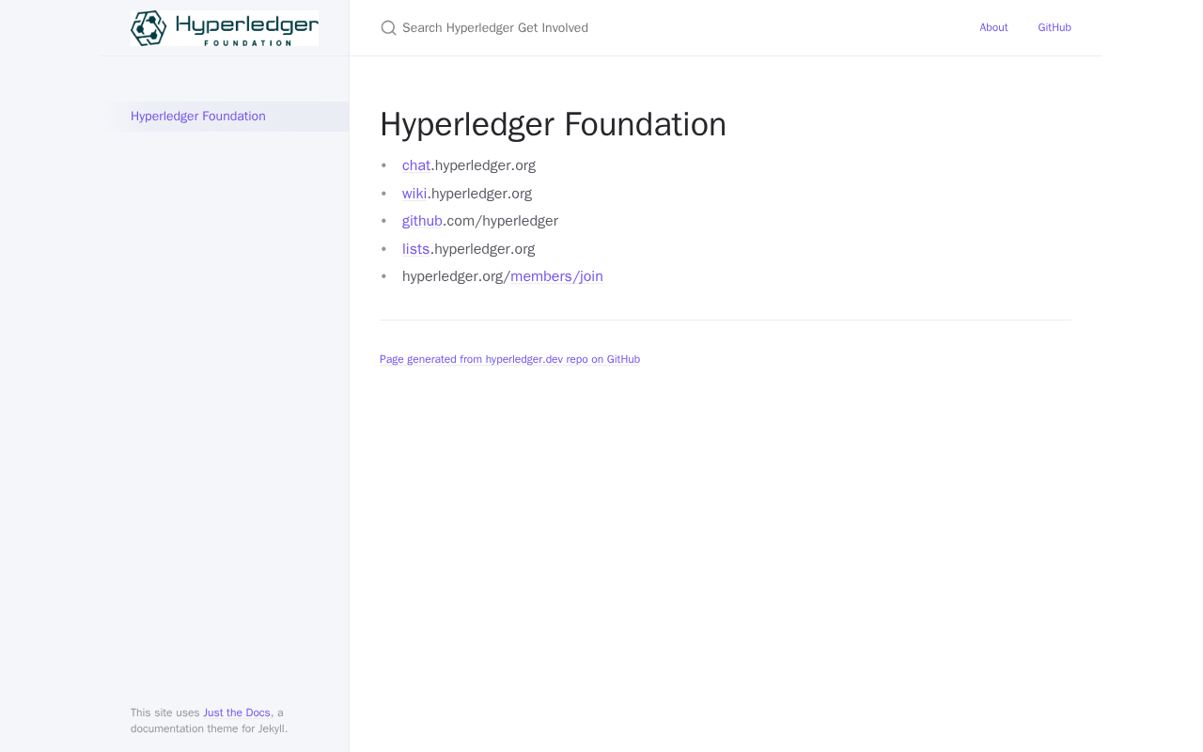This screenshot has width=1203, height=752.
Task: Open the 'Page generated from hyperledger.dev repo' link
Action: (x=509, y=359)
